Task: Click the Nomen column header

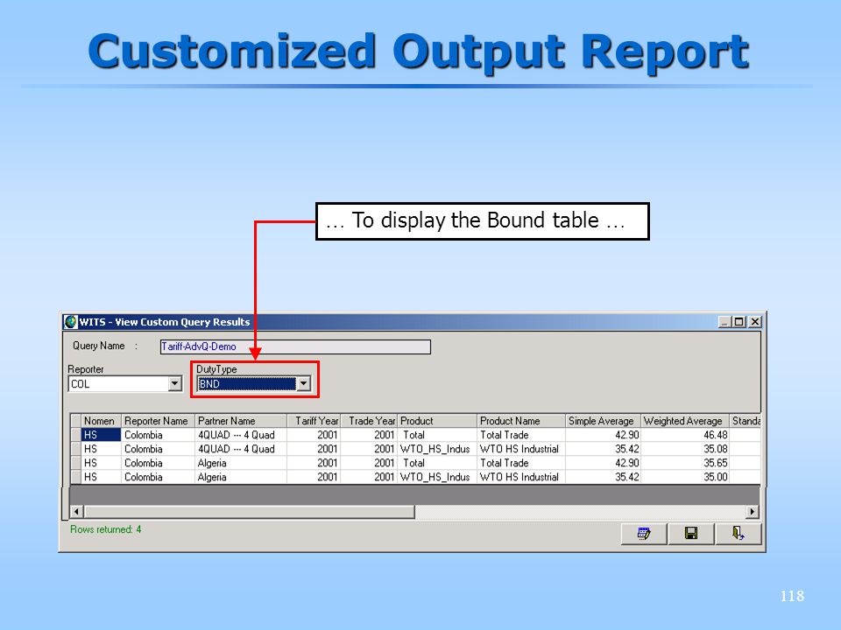Action: pyautogui.click(x=101, y=421)
